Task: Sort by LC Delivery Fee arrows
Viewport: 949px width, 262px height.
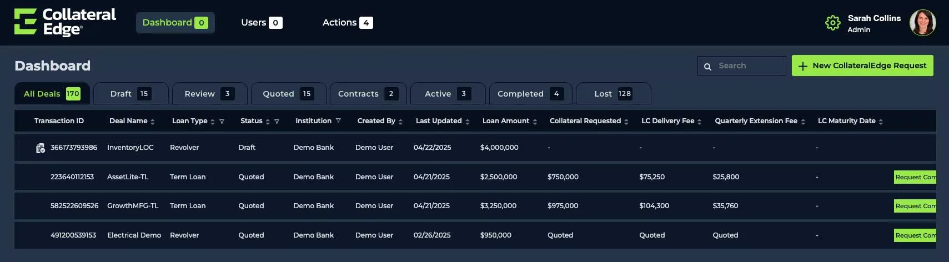Action: [x=700, y=122]
